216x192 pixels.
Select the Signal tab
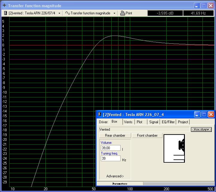[153, 122]
